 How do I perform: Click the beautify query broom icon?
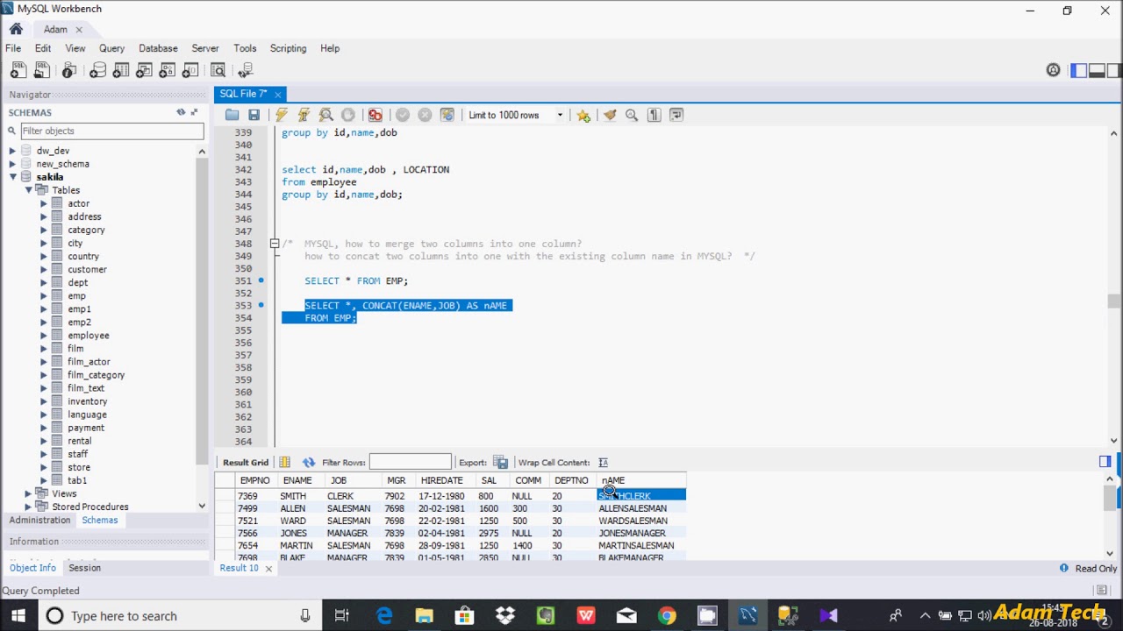click(610, 115)
